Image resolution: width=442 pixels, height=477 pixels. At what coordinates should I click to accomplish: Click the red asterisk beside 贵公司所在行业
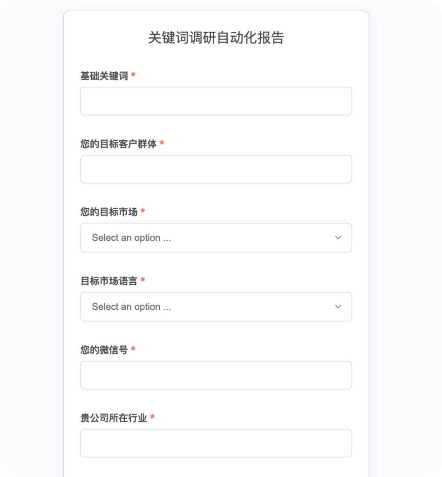152,417
